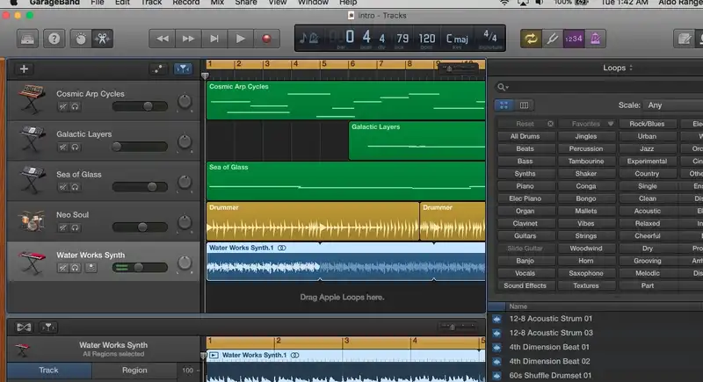Screen dimensions: 703x382
Task: Mute the Cosmic Arp Cycles track
Action: (63, 106)
